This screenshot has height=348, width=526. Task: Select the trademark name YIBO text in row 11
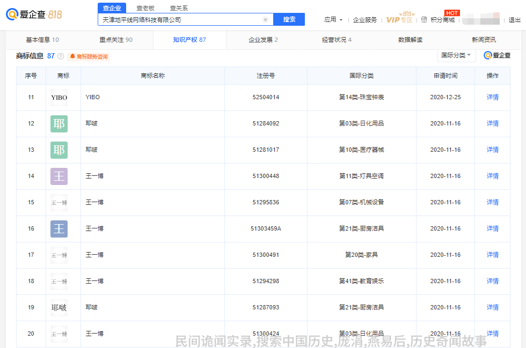92,97
